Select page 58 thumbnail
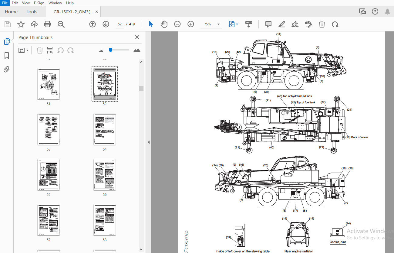Screen dimensions: 394x253 coord(105,220)
